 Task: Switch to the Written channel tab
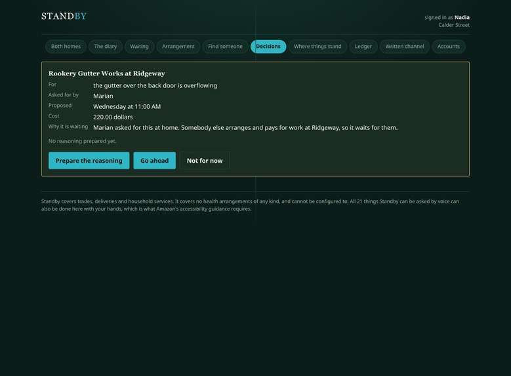[x=405, y=47]
